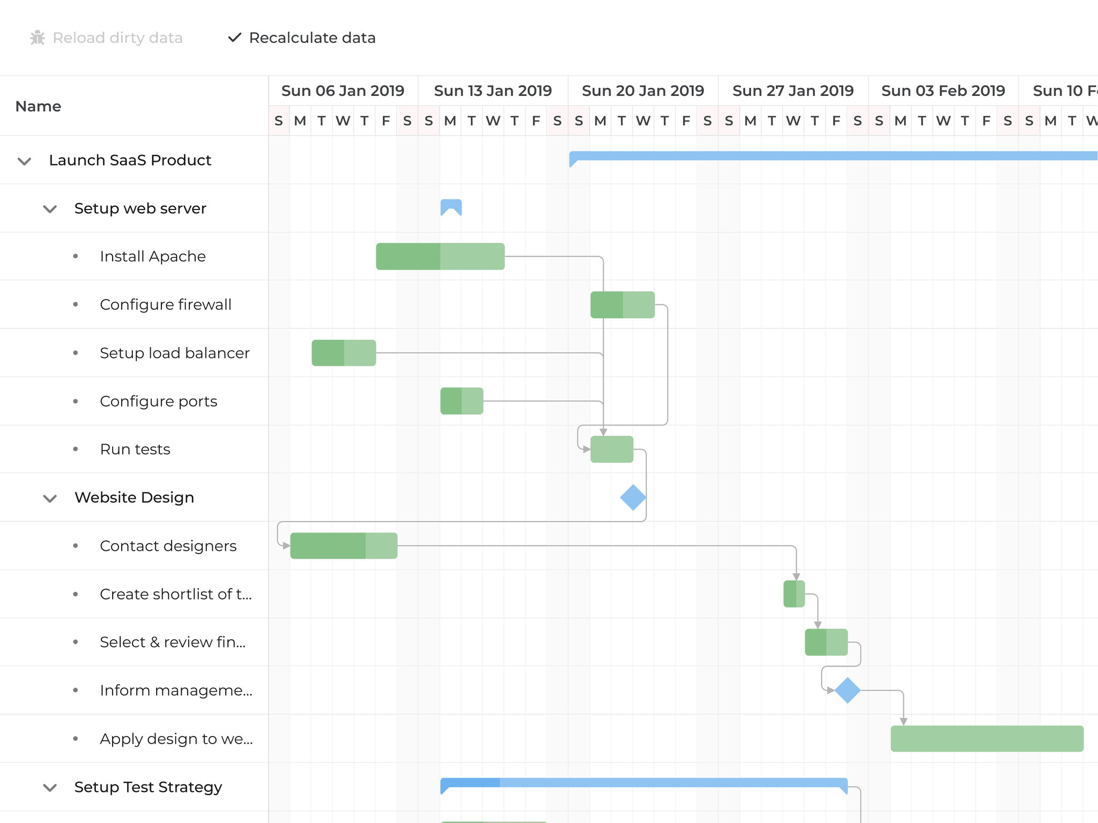Collapse the Setup Test Strategy group
Viewport: 1098px width, 823px height.
pos(50,788)
